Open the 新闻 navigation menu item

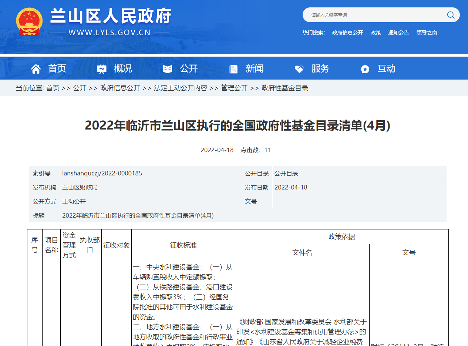click(255, 68)
